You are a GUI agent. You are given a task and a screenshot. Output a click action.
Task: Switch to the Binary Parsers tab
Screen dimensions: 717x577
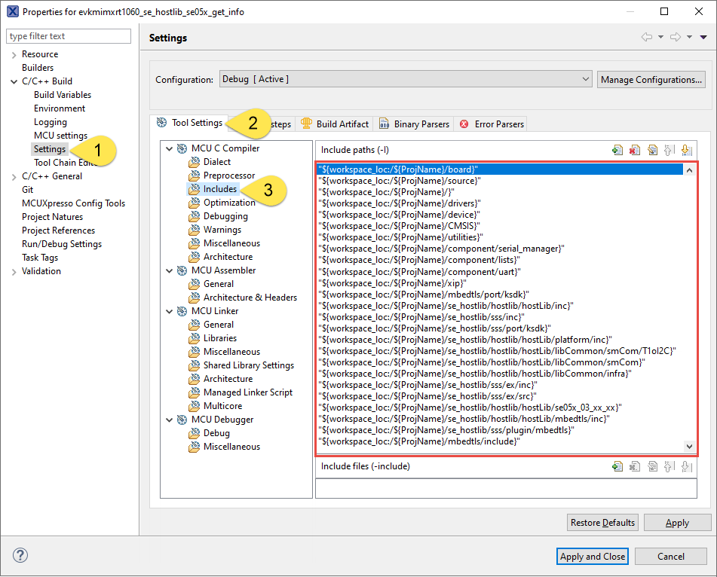414,124
